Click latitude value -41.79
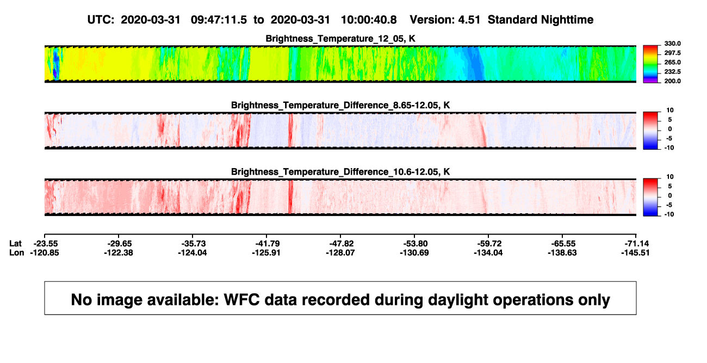 click(267, 243)
